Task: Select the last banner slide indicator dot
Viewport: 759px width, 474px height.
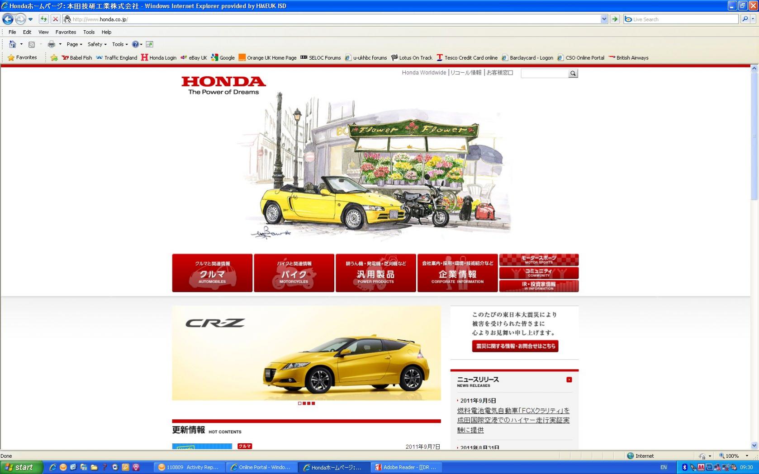Action: (313, 403)
